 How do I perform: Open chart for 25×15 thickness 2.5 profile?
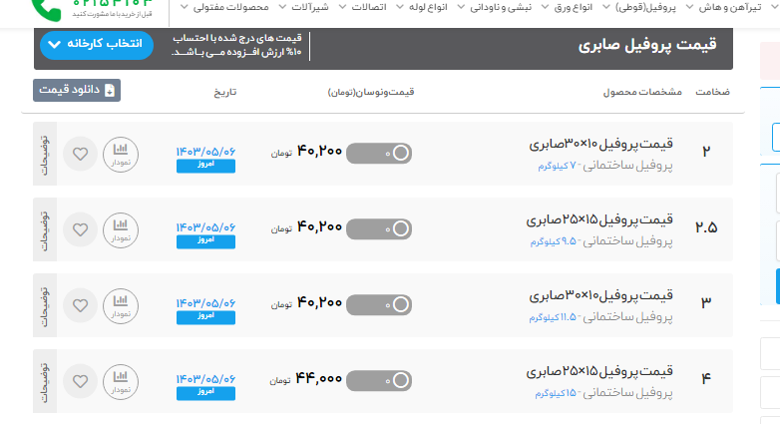pos(121,228)
